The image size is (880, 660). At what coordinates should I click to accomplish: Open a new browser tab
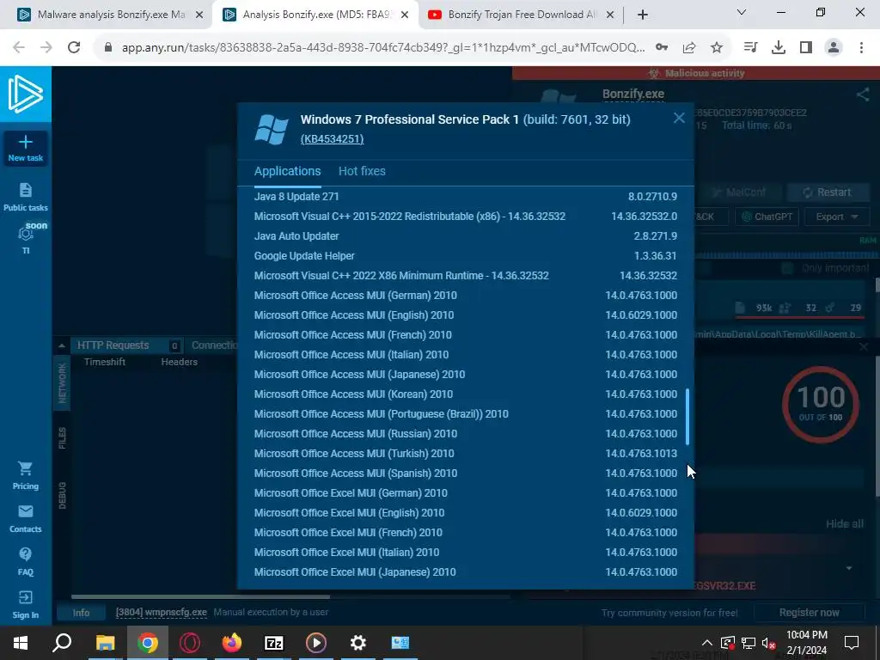(x=643, y=15)
